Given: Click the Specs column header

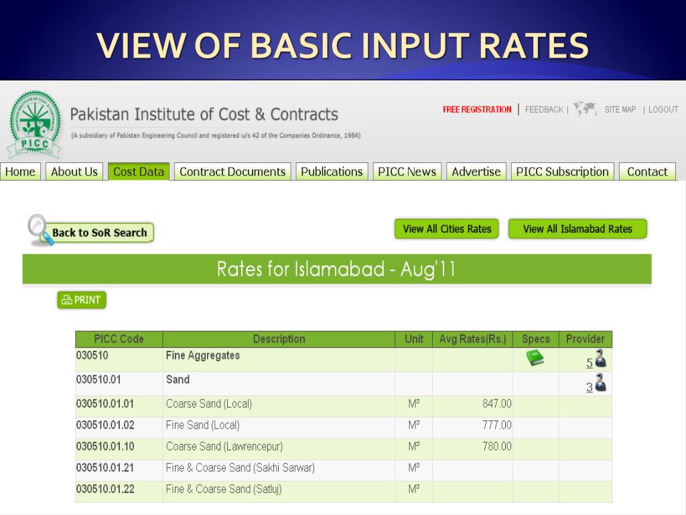Looking at the screenshot, I should tap(536, 339).
